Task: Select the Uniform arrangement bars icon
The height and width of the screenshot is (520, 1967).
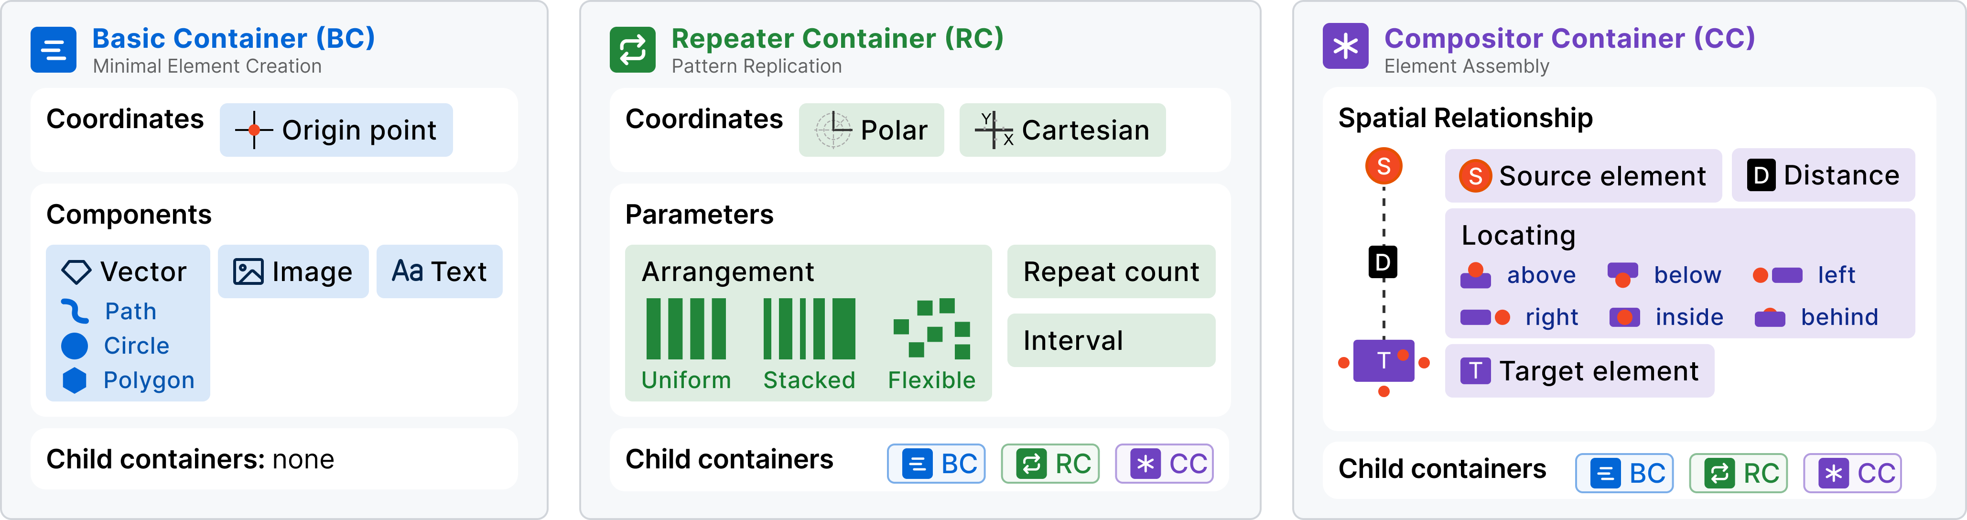Action: point(686,329)
